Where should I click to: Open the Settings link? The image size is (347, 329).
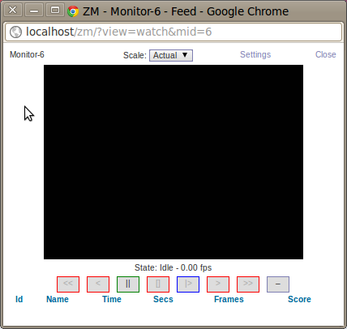click(x=255, y=54)
